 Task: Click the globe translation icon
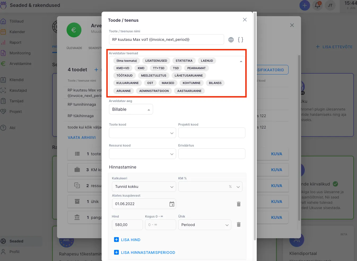231,40
